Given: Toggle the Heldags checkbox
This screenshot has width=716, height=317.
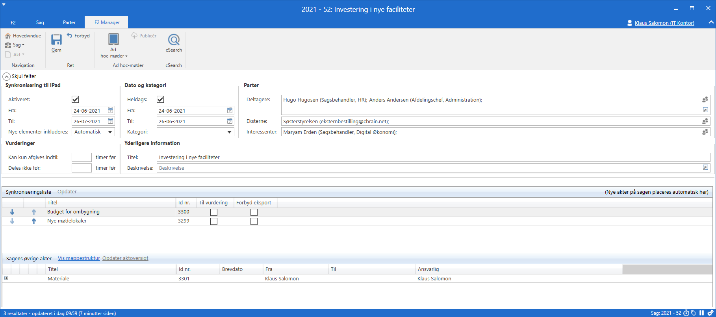Looking at the screenshot, I should pyautogui.click(x=160, y=99).
